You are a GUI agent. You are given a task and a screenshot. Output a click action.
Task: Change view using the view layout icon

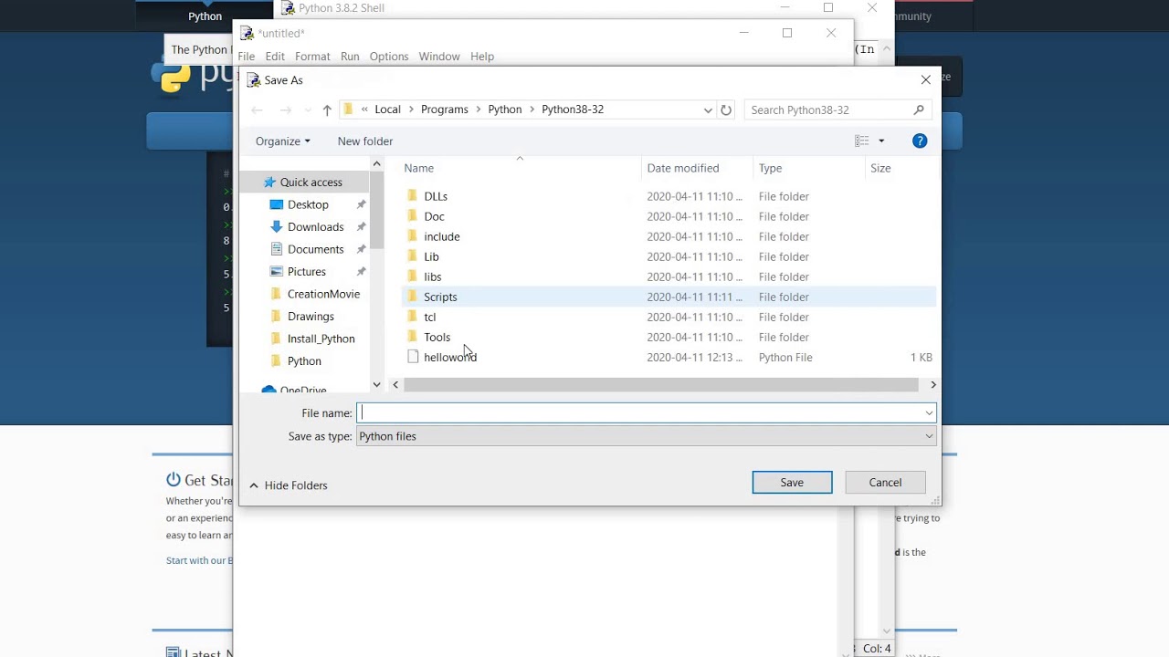tap(861, 141)
